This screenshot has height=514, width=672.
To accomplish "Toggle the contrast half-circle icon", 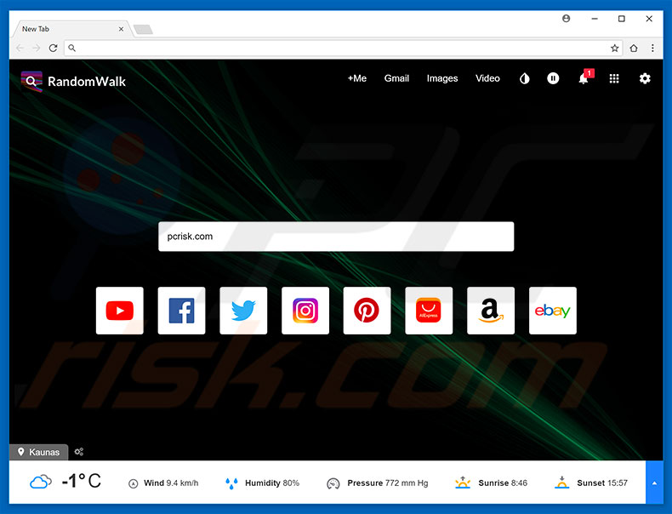I will [x=525, y=78].
